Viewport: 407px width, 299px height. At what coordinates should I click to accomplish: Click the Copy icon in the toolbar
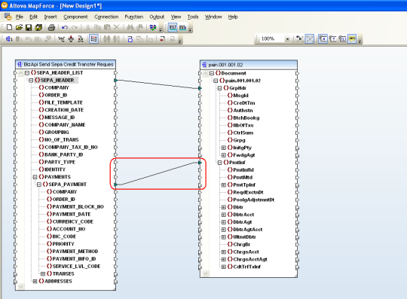tap(97, 27)
